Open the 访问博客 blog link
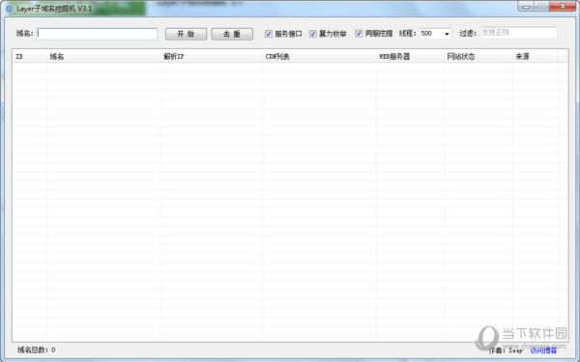Screen dimensions: 580x362 coord(543,350)
